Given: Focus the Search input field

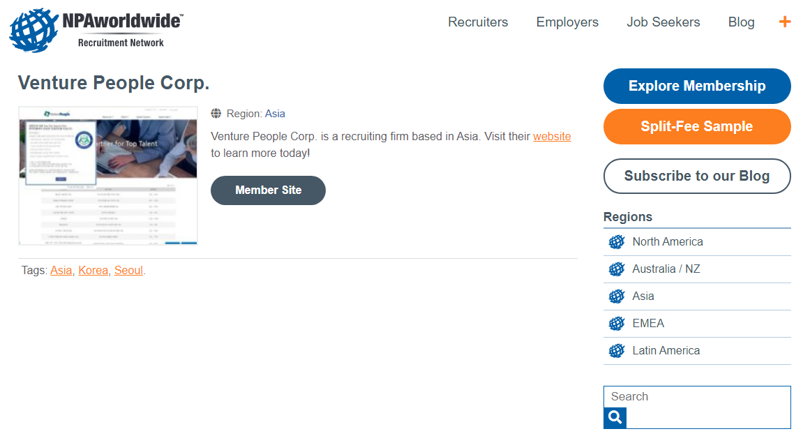Looking at the screenshot, I should point(697,397).
